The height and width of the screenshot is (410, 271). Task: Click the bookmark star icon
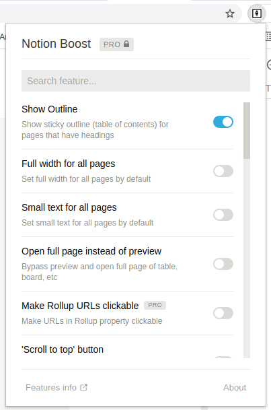click(x=230, y=13)
